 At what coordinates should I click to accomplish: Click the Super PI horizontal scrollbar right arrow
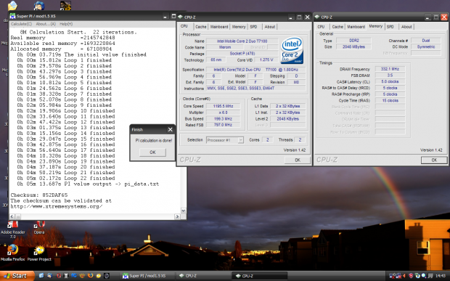coord(177,216)
